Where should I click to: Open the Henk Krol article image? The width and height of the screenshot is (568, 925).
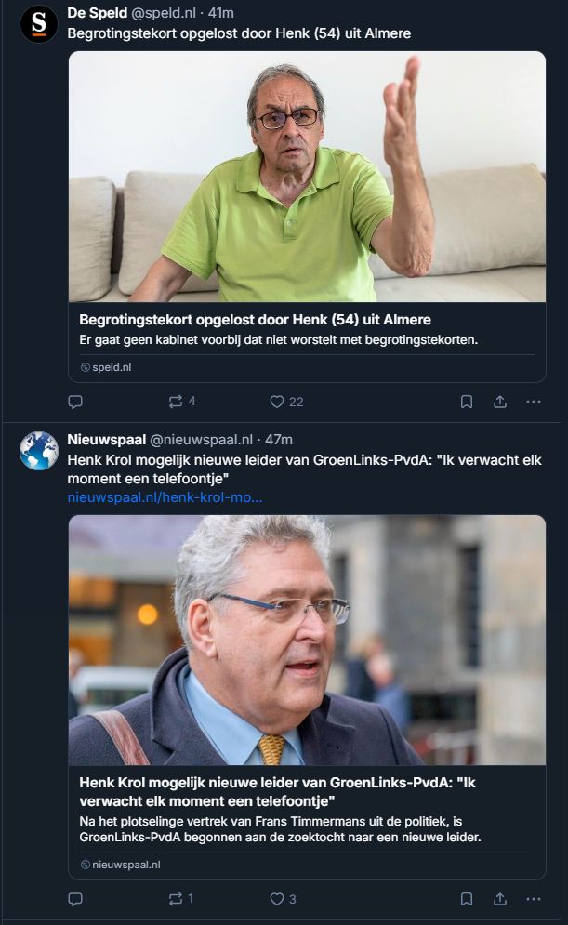(307, 641)
